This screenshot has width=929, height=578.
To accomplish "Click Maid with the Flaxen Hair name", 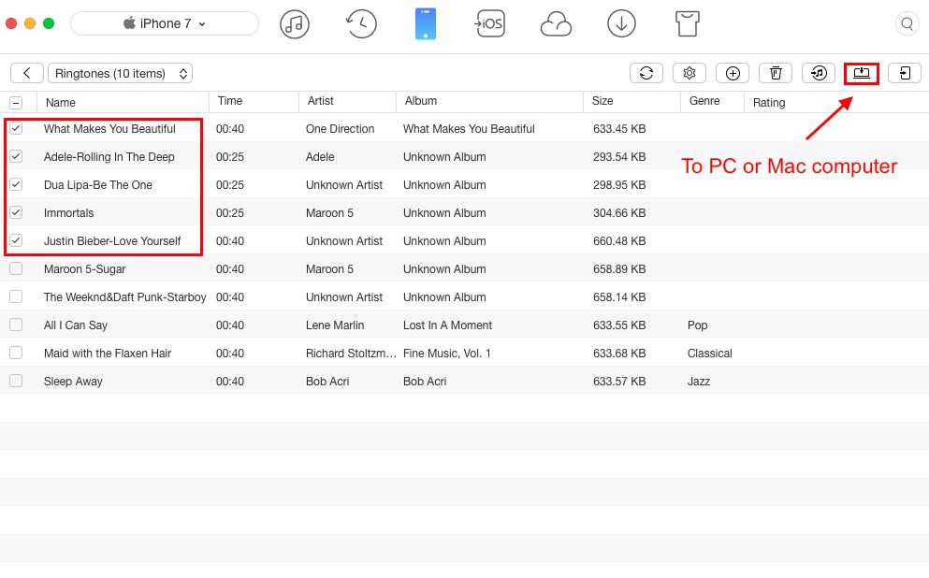I will click(108, 353).
